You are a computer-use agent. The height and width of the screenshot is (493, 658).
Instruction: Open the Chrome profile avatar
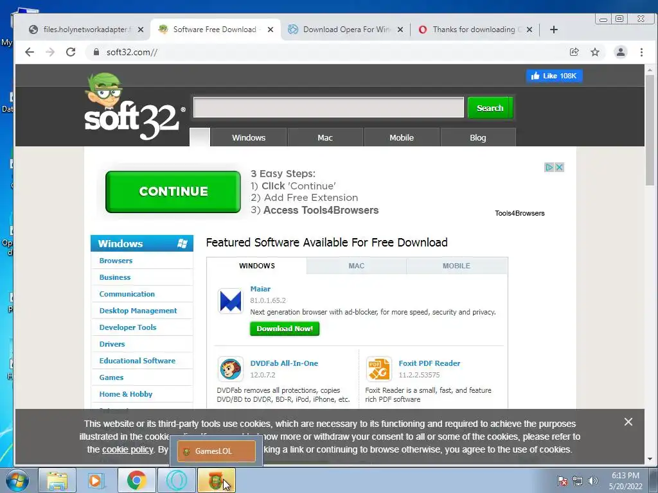pyautogui.click(x=621, y=52)
